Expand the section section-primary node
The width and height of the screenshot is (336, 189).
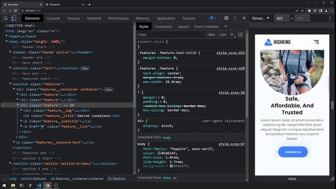[x=10, y=163]
